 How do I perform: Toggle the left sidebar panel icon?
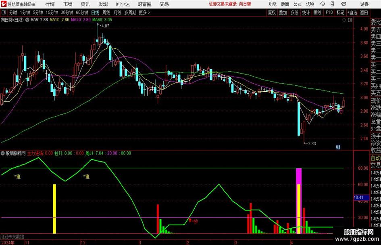(x=4, y=12)
